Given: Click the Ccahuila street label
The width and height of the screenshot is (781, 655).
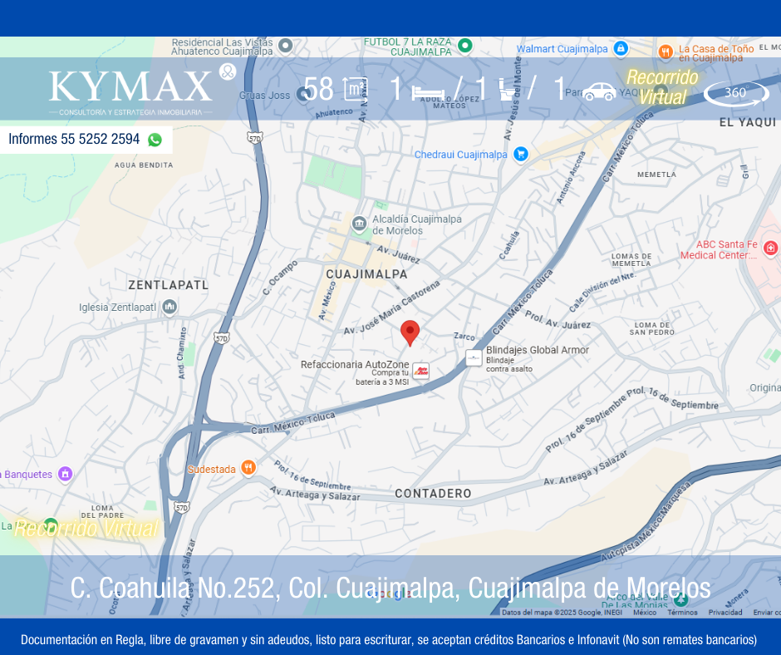Looking at the screenshot, I should [509, 244].
